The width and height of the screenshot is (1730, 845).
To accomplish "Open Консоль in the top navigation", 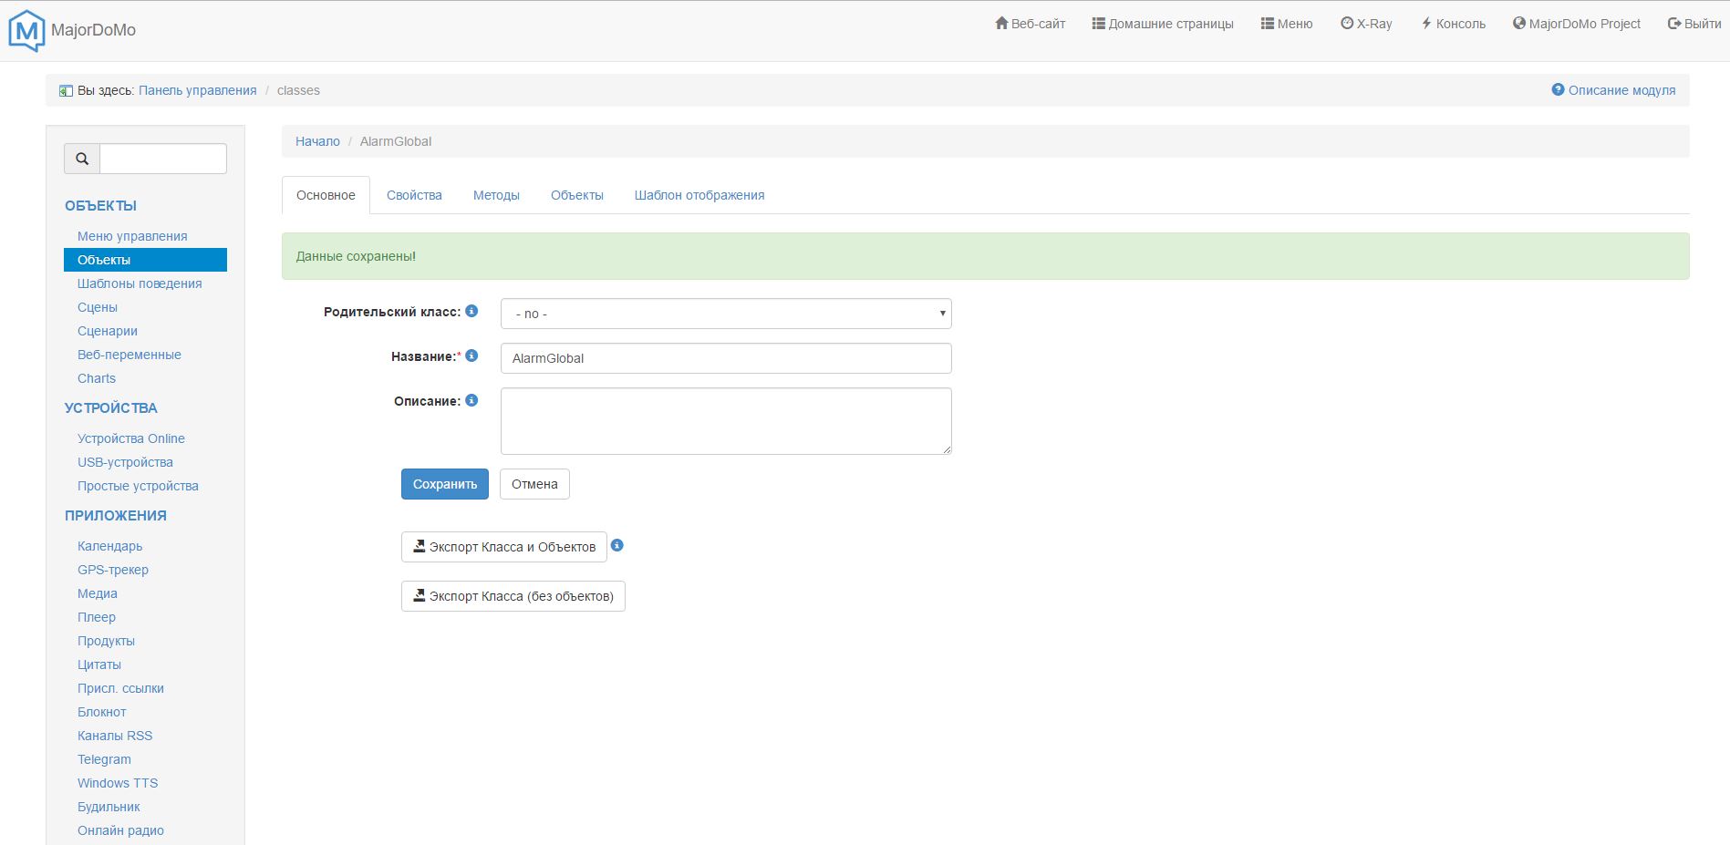I will point(1454,24).
